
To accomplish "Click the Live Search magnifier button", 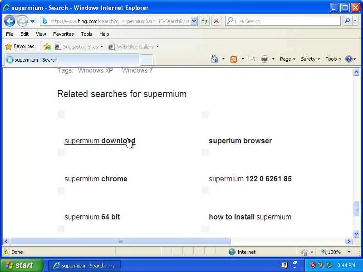I will coord(347,21).
